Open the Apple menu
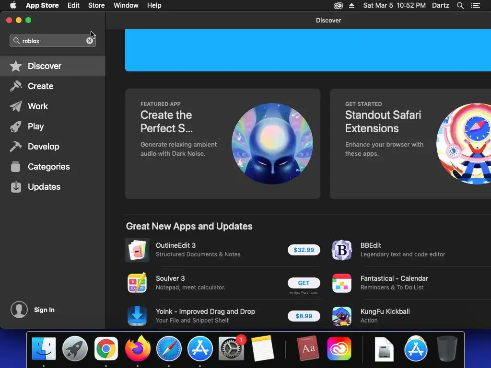The image size is (491, 368). [x=13, y=5]
